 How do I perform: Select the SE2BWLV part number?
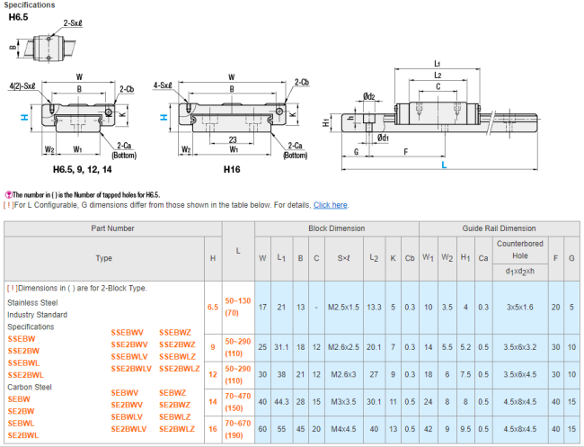(x=128, y=429)
